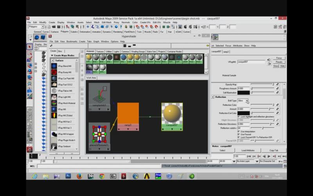The image size is (313, 196).
Task: Activate the Select arrow tool
Action: (x=30, y=47)
